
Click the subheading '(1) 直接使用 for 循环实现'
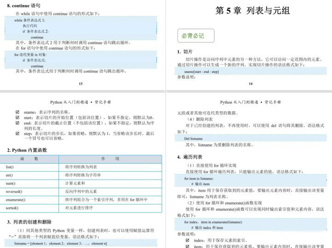click(x=211, y=165)
